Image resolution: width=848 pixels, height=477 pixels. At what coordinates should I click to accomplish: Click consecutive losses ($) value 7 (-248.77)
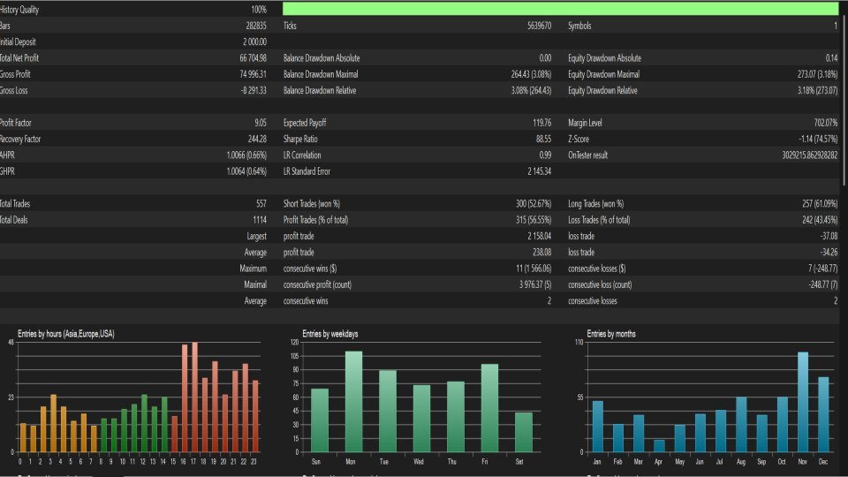point(822,269)
